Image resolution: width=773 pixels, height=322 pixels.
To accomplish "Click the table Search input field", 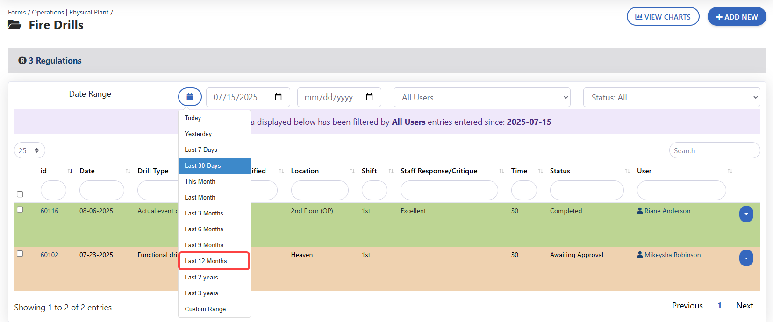I will tap(714, 150).
